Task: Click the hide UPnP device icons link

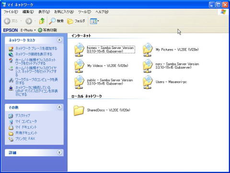Action: click(x=37, y=91)
